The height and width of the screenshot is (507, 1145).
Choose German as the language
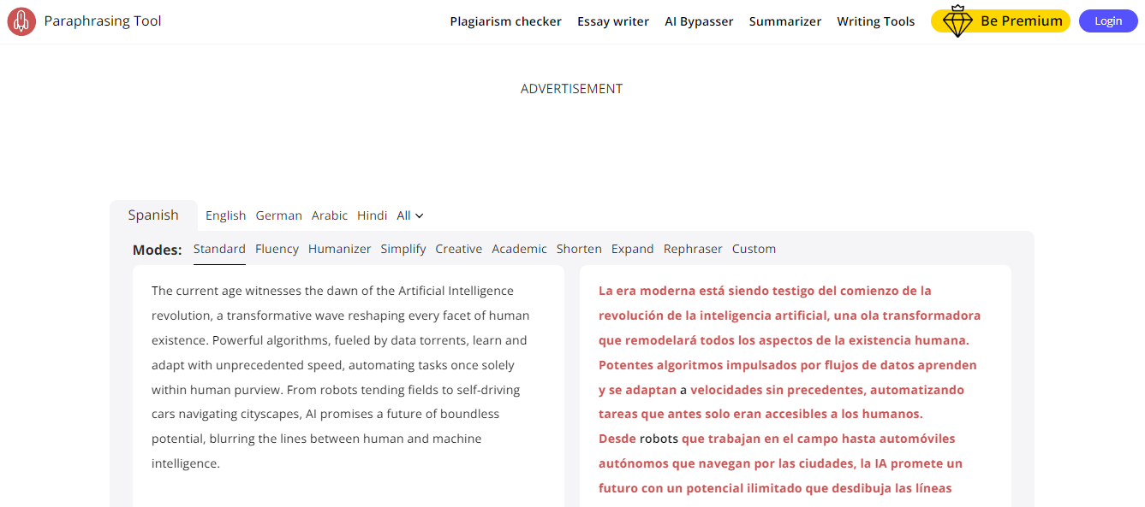[278, 215]
